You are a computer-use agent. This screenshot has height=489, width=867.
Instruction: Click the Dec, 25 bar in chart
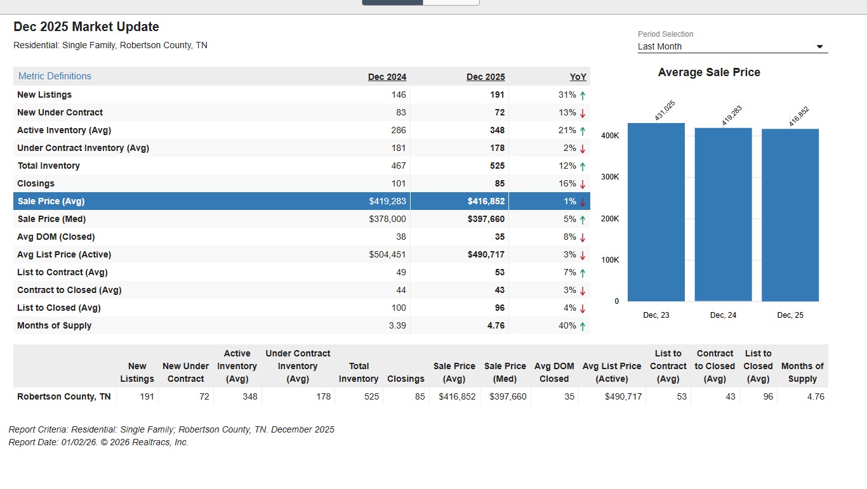pyautogui.click(x=790, y=215)
